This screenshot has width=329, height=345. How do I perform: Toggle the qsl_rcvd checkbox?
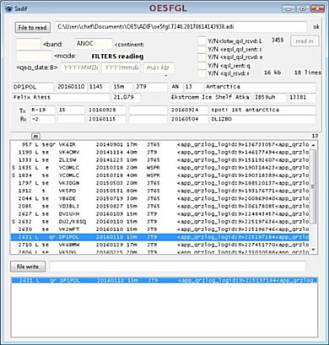click(x=202, y=73)
